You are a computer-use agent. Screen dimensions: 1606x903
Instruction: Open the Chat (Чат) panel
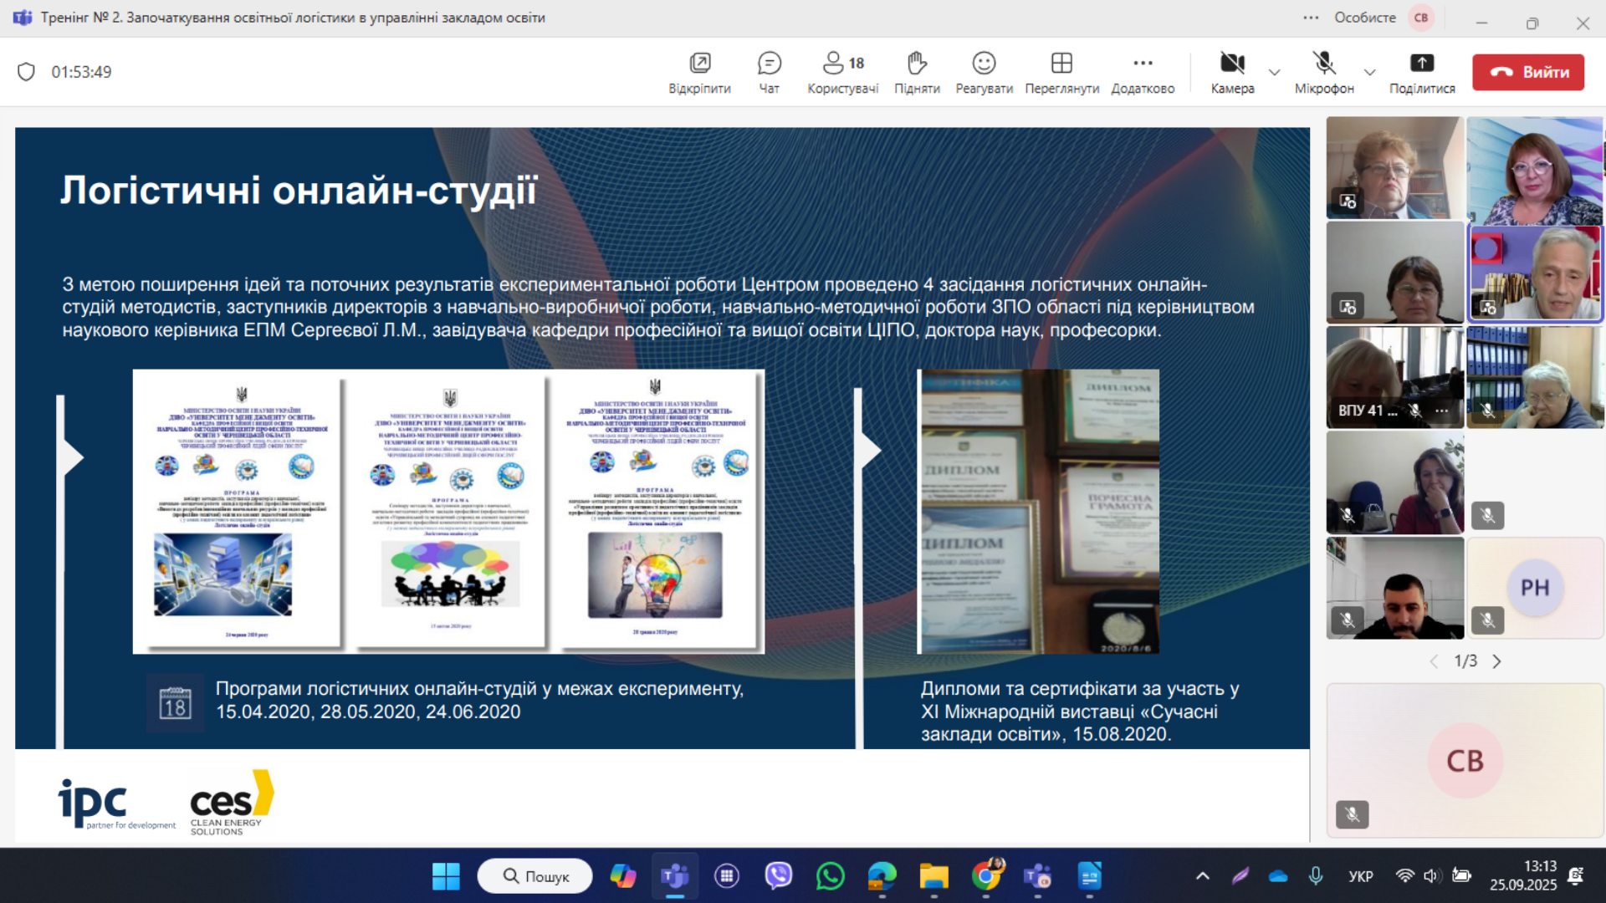768,72
